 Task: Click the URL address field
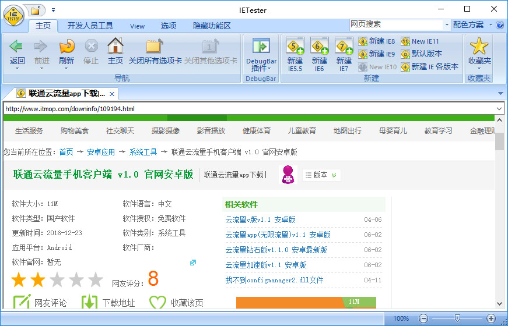click(x=250, y=109)
